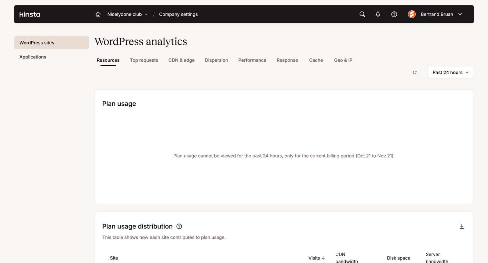Click the Server bandwidth column header
The height and width of the screenshot is (263, 488).
(x=437, y=258)
